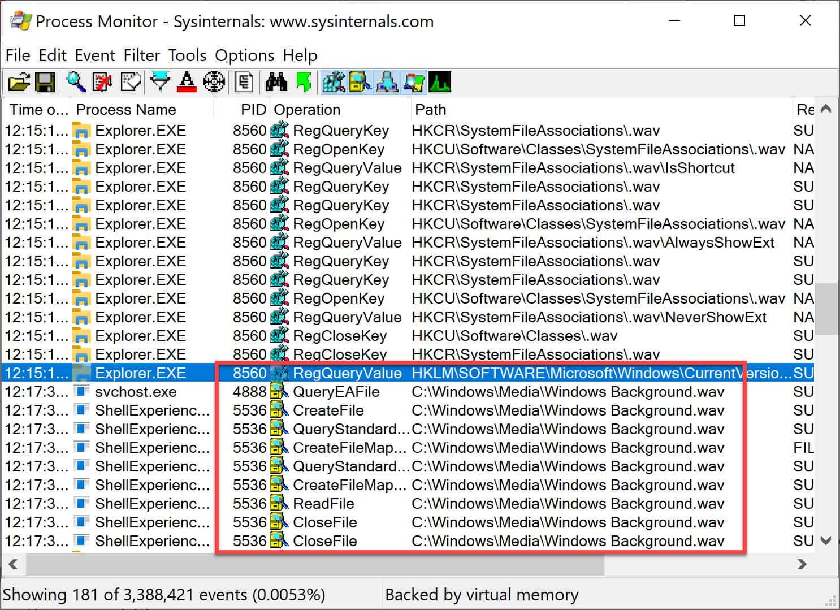Click the HKCU\Software\Classes\.wav path

pyautogui.click(x=514, y=336)
